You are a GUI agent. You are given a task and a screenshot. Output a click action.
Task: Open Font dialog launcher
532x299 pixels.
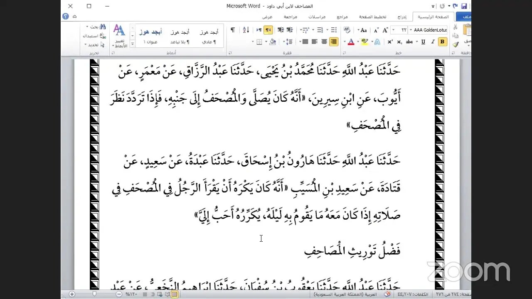[x=345, y=53]
